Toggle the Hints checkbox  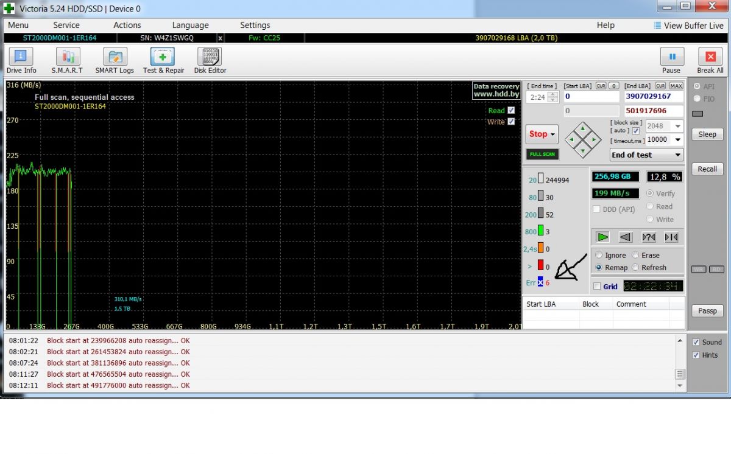(696, 355)
